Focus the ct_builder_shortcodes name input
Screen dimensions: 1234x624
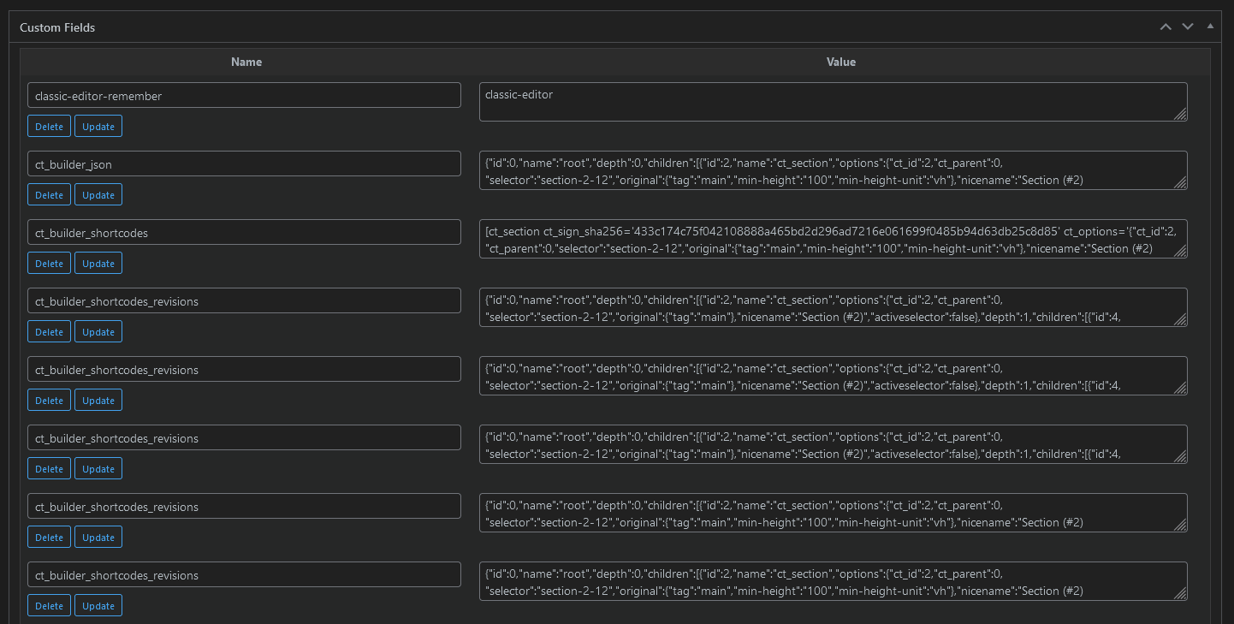click(244, 233)
